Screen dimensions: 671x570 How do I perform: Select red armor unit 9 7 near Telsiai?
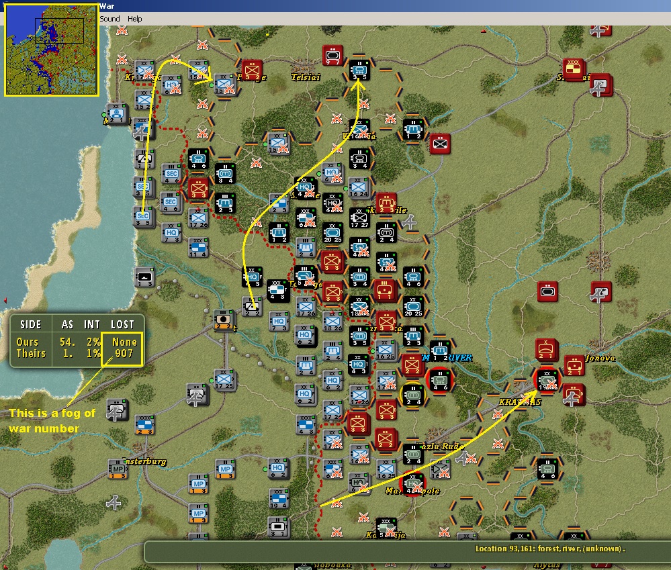332,56
